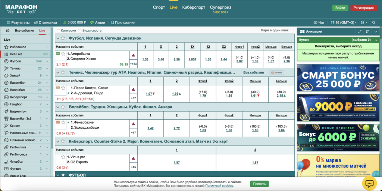Accept cookies with Принять button
Screen dimensions: 382x191
[x=259, y=184]
